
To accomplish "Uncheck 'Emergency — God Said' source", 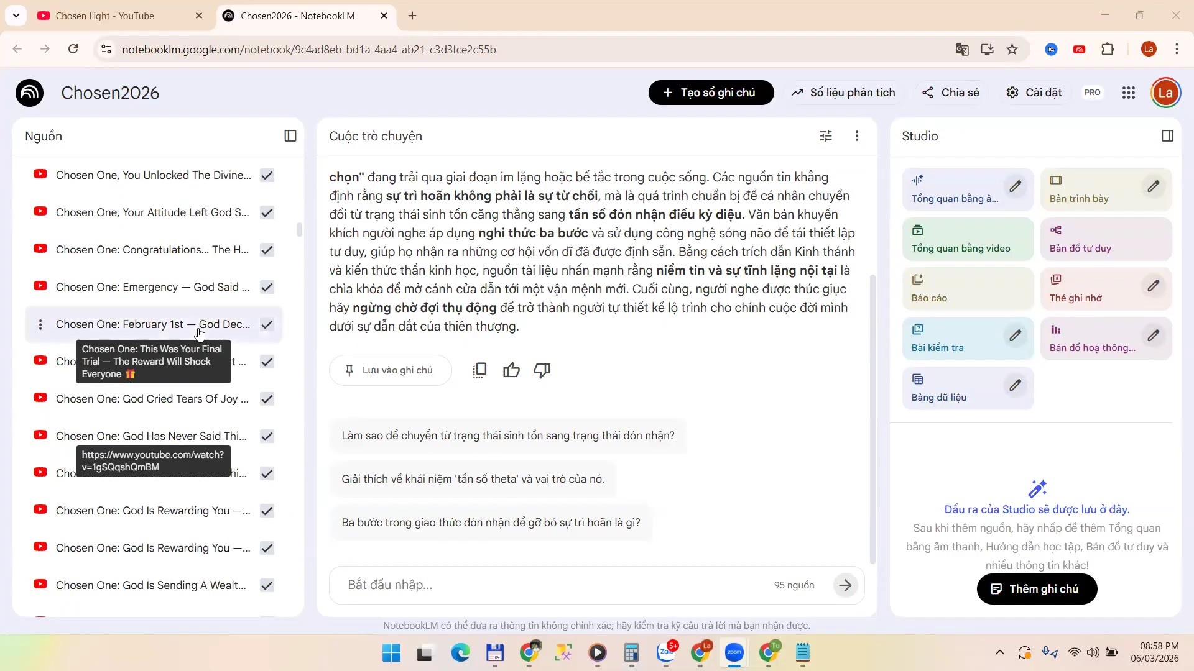I will 267,287.
